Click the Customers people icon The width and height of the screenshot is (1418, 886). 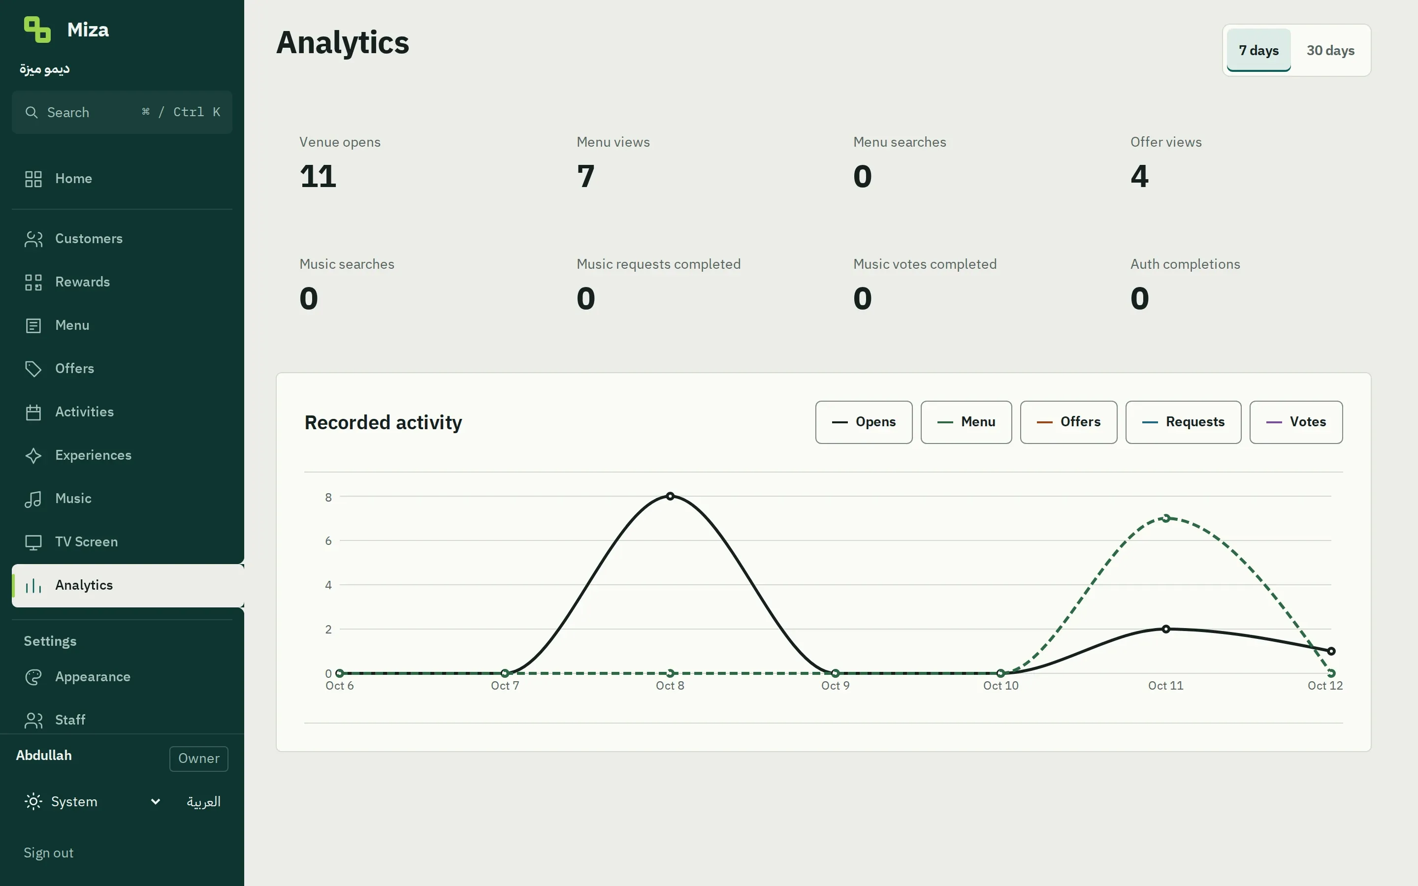click(33, 239)
